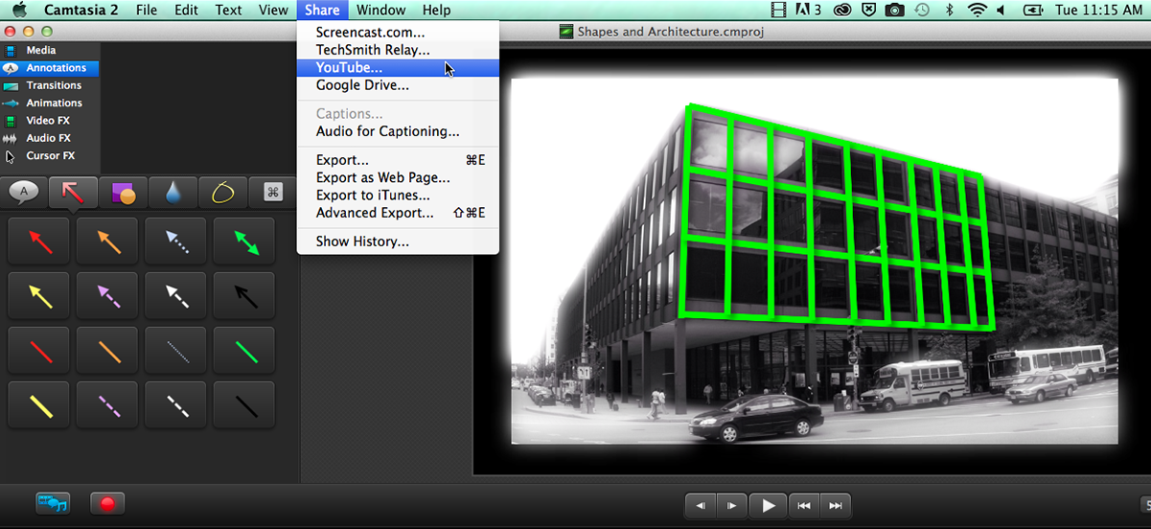Click the Wi-Fi icon in the menu bar
1151x529 pixels.
coord(978,11)
